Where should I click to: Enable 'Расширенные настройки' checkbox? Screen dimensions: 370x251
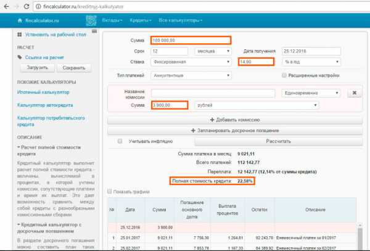(284, 75)
